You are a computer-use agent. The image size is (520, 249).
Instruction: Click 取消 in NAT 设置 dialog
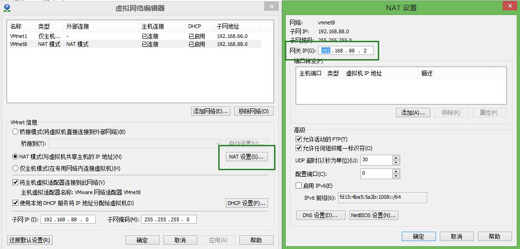click(457, 236)
